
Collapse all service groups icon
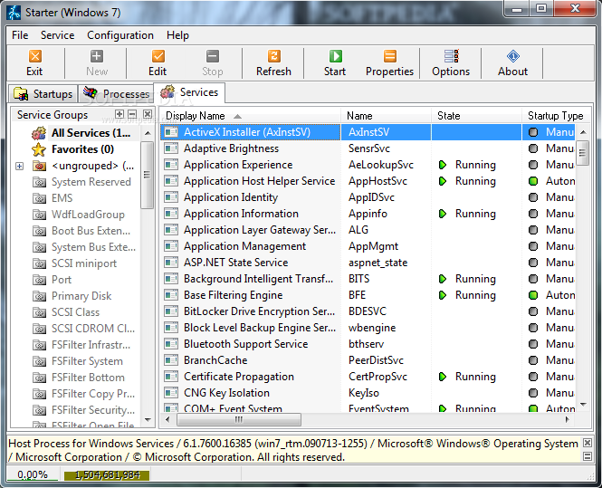132,114
